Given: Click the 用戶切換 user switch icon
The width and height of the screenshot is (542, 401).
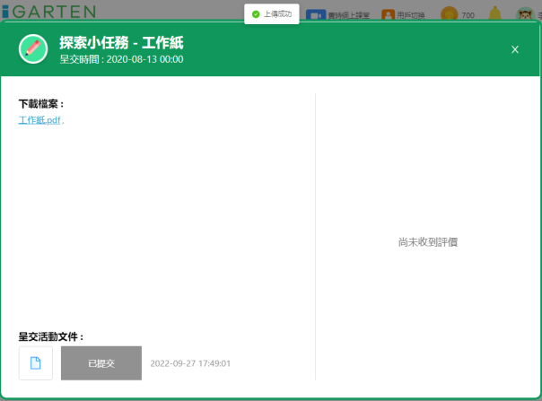Looking at the screenshot, I should coord(388,15).
